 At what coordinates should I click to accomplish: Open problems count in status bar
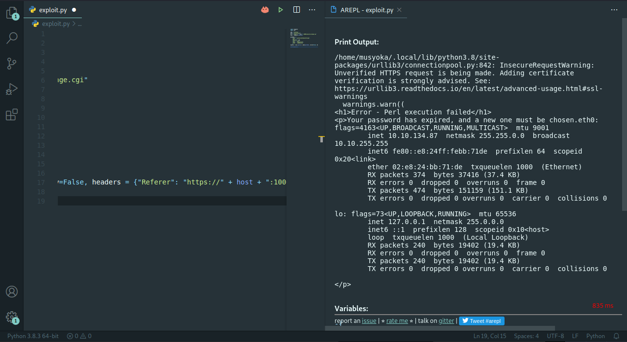[79, 336]
